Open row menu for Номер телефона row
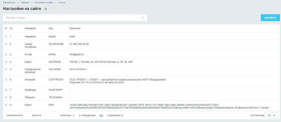281x122 pixels. point(6,44)
